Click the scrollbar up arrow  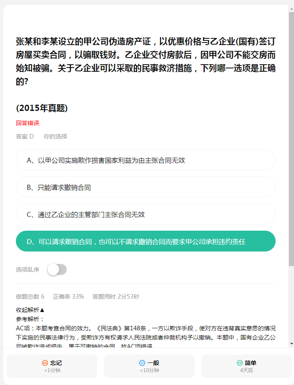291,8
